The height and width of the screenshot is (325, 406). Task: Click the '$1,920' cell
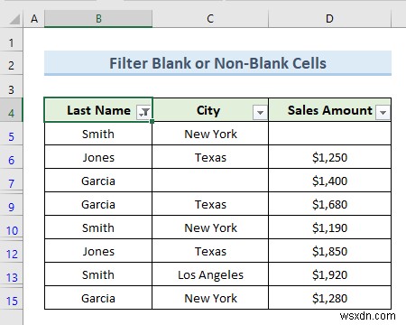click(329, 274)
